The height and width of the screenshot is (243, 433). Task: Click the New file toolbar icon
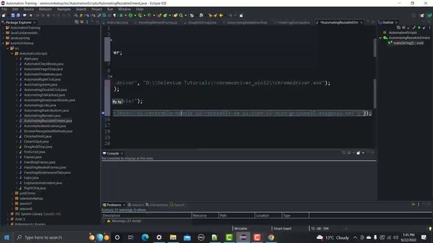pyautogui.click(x=4, y=16)
